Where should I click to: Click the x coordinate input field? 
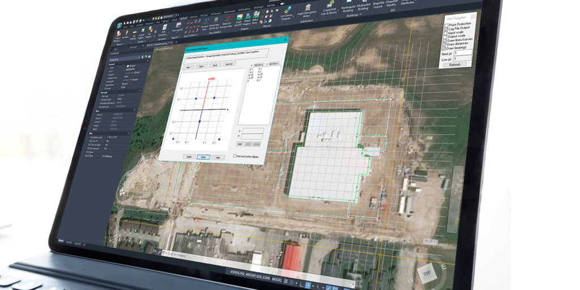pos(253,131)
